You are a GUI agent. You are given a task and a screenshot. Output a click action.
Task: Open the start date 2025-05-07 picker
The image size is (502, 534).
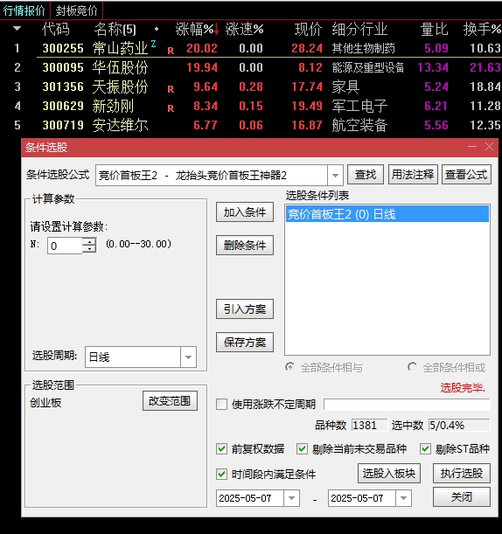pos(291,498)
